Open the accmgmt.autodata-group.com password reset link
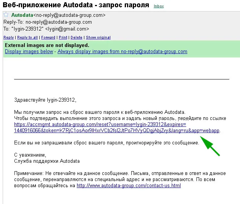The height and width of the screenshot is (204, 240). (117, 128)
